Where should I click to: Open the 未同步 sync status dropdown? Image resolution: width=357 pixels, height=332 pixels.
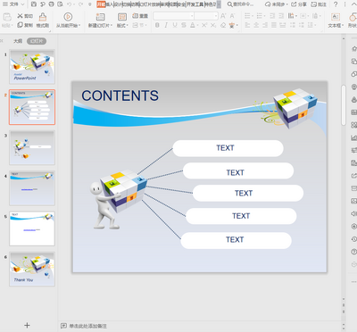(277, 4)
